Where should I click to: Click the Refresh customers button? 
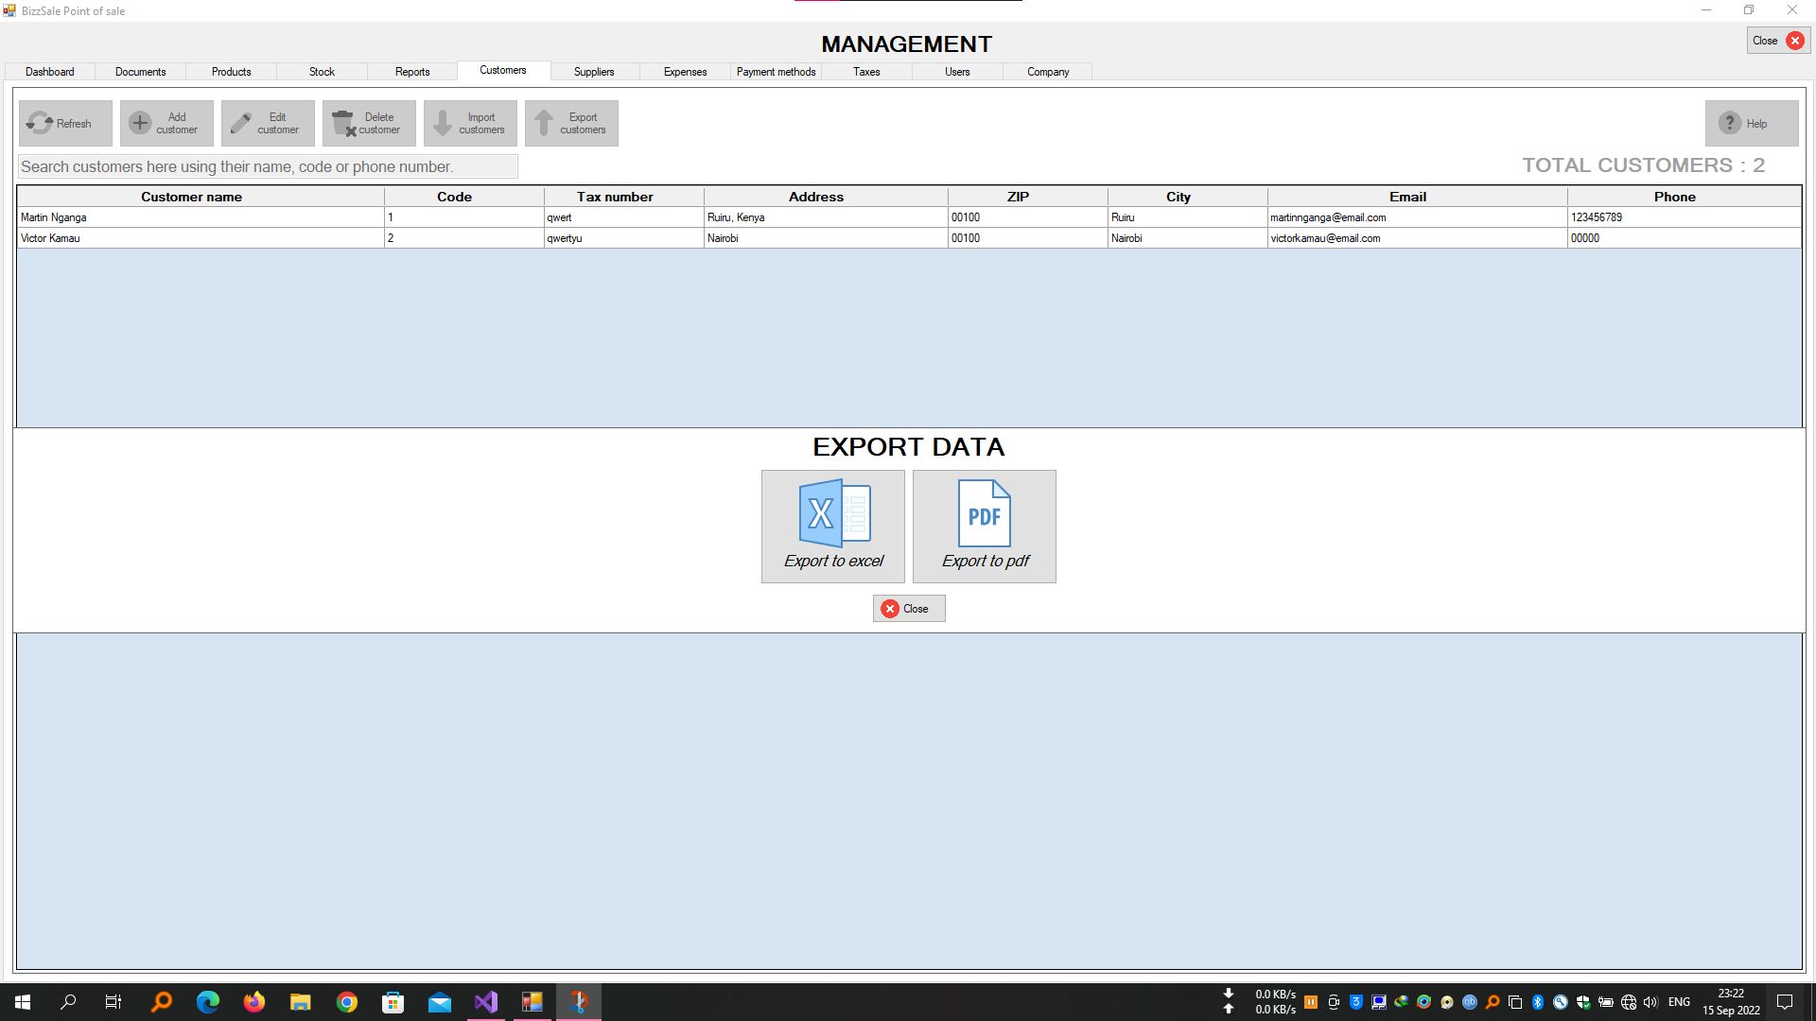[64, 123]
